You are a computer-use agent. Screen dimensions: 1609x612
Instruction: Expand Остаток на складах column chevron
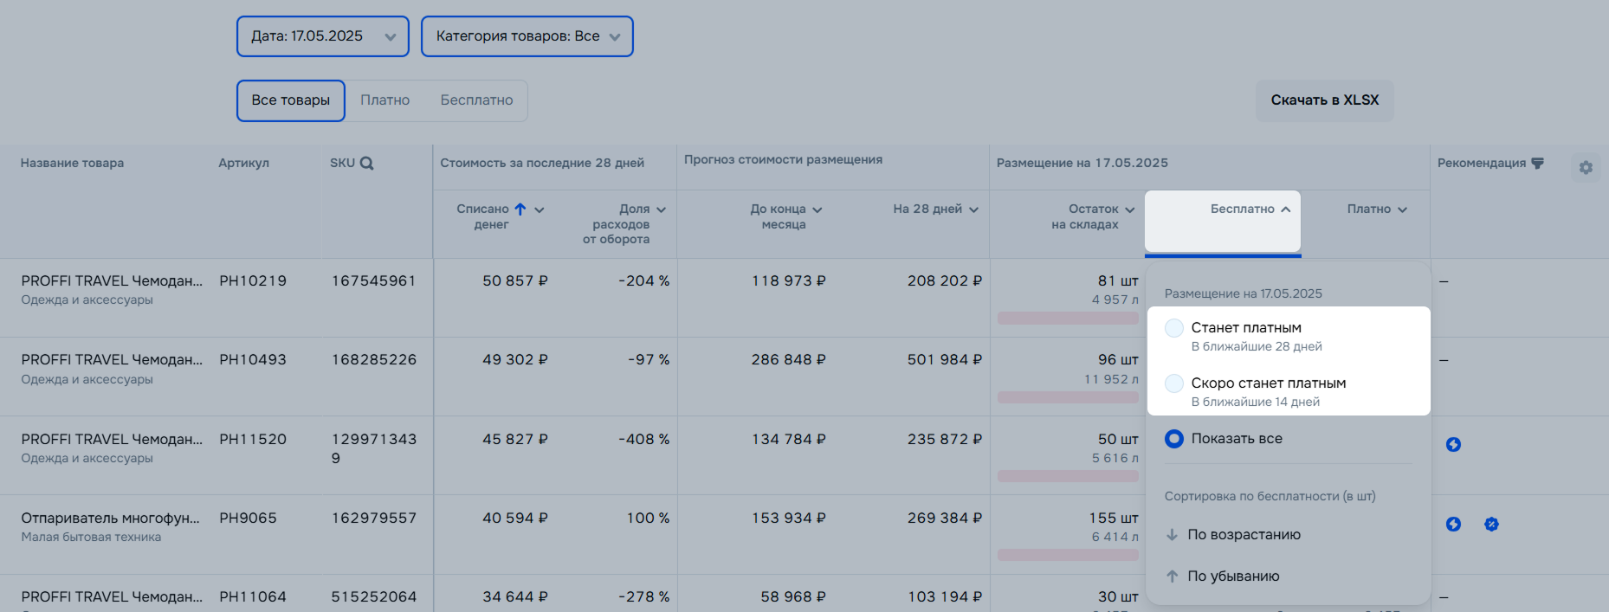pyautogui.click(x=1129, y=209)
